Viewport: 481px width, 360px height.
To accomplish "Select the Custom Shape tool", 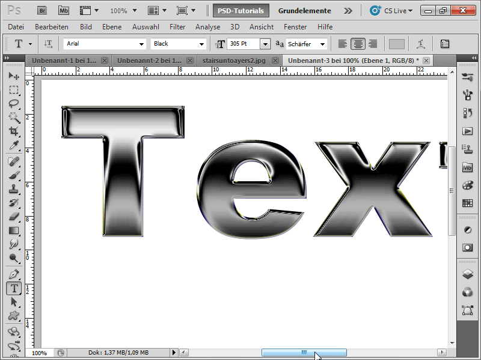I will 14,316.
